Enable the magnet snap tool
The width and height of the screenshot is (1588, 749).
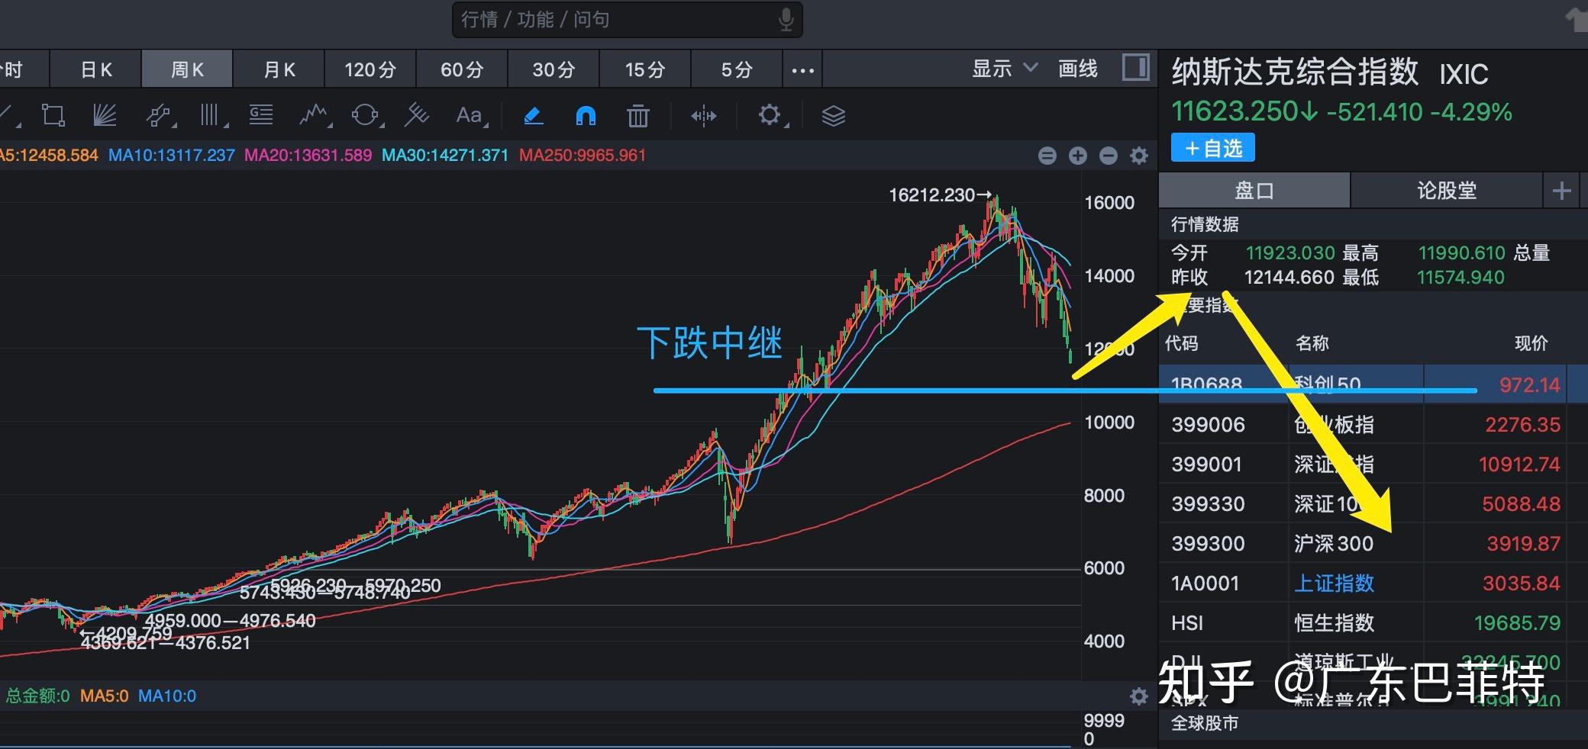tap(584, 115)
